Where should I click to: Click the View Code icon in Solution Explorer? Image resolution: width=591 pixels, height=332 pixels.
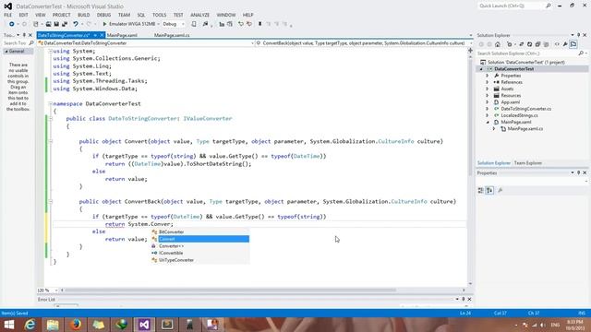point(557,44)
